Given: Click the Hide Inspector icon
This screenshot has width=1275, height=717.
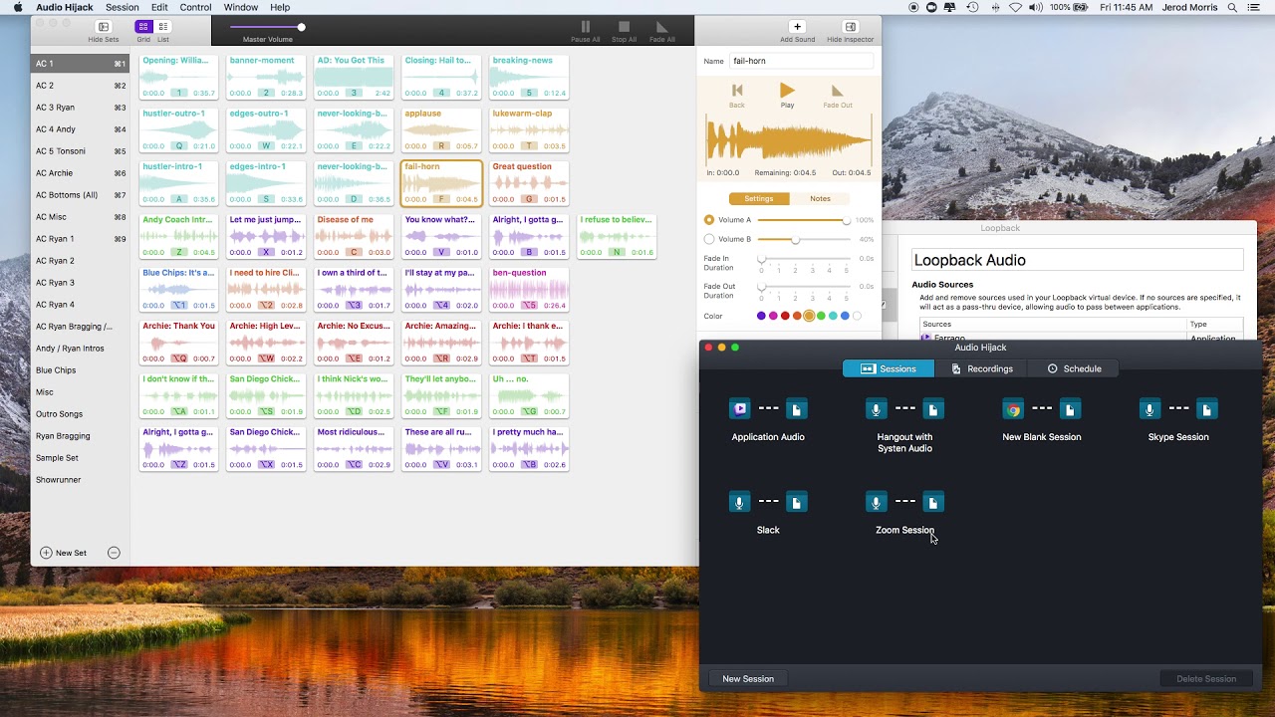Looking at the screenshot, I should 850,27.
